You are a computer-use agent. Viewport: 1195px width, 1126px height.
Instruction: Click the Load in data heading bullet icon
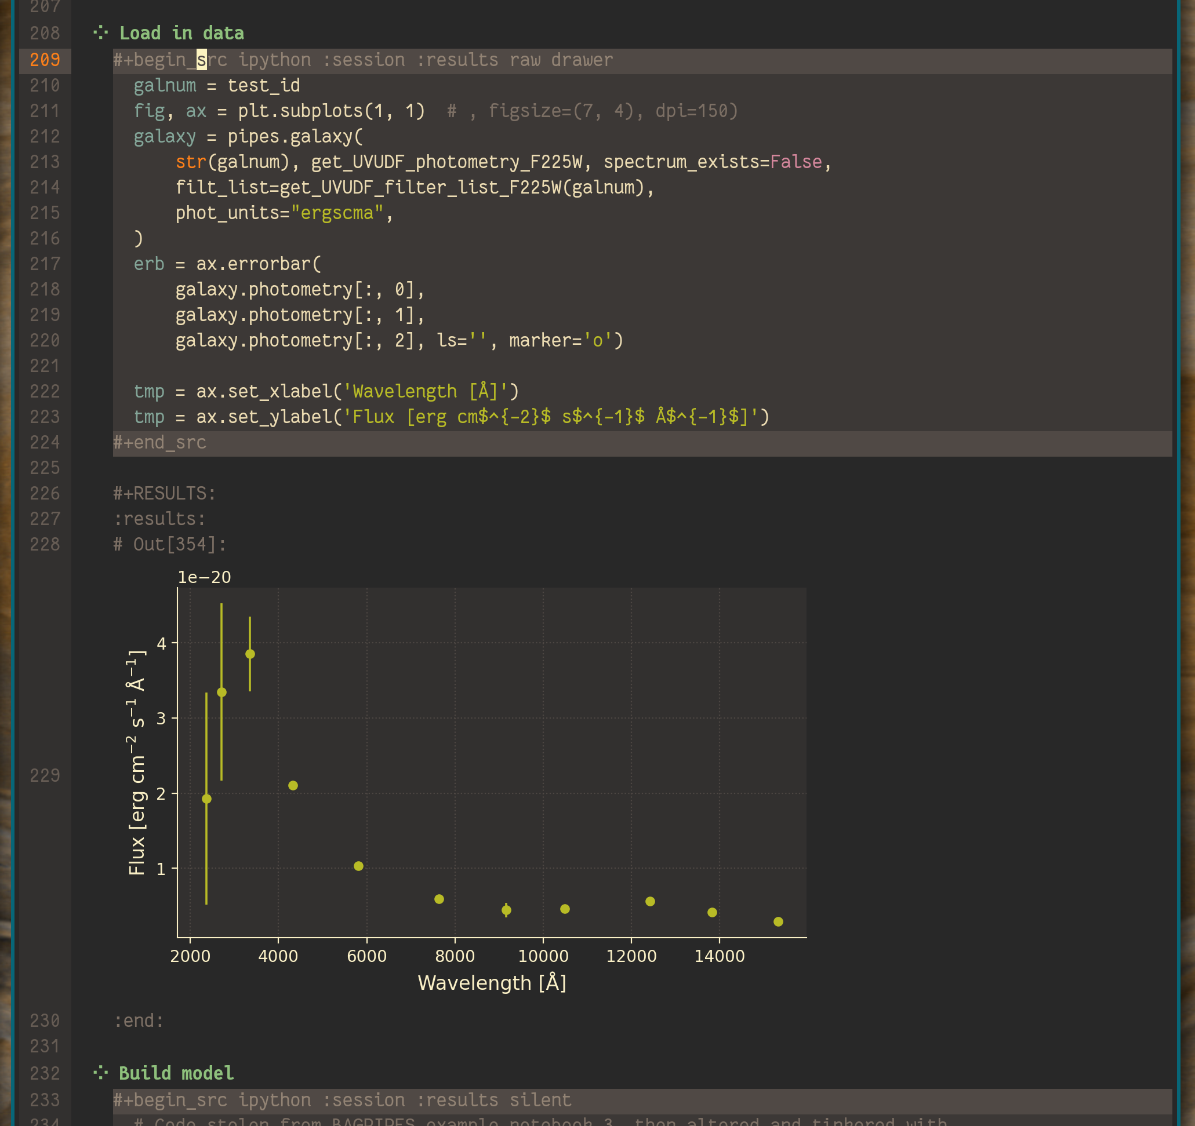coord(100,32)
